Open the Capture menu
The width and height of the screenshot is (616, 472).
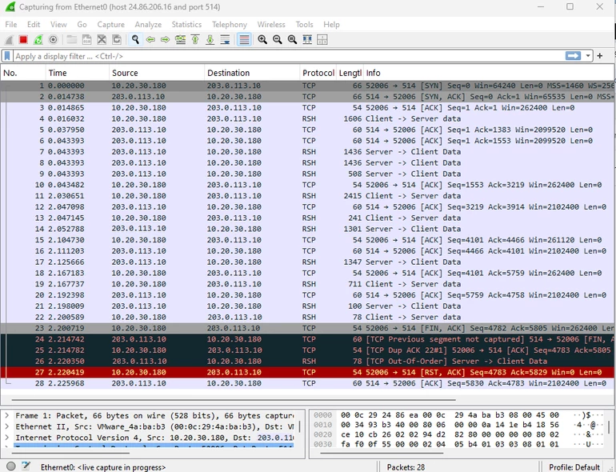click(x=110, y=24)
